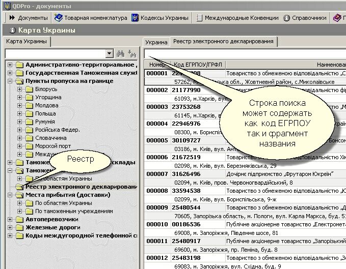Collapse Места прибытия (доставки) node
The width and height of the screenshot is (346, 269).
(x=10, y=195)
